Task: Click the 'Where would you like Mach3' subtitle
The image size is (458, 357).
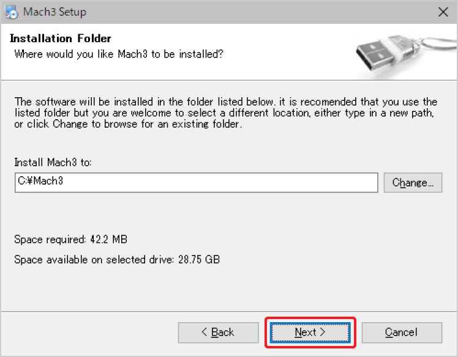Action: 118,54
